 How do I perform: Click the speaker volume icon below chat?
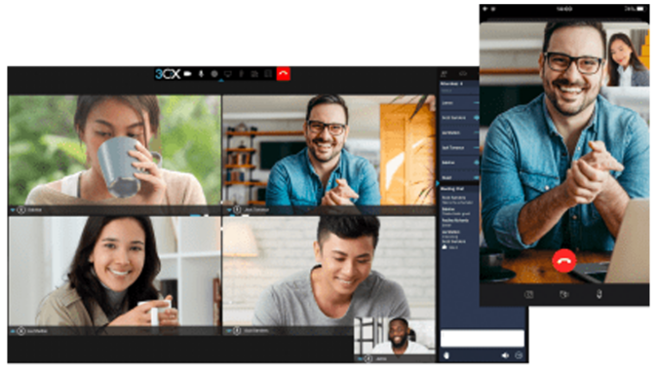(505, 355)
